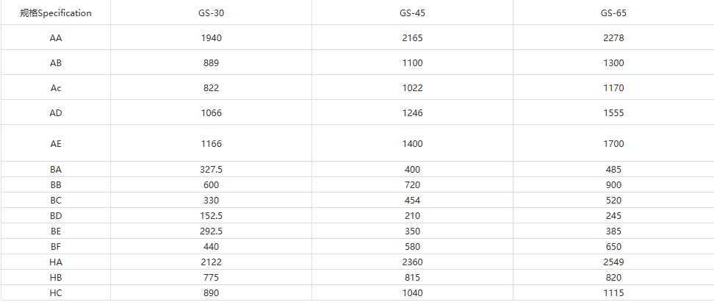Click the value 815 in the HB row
This screenshot has width=714, height=302.
[413, 277]
